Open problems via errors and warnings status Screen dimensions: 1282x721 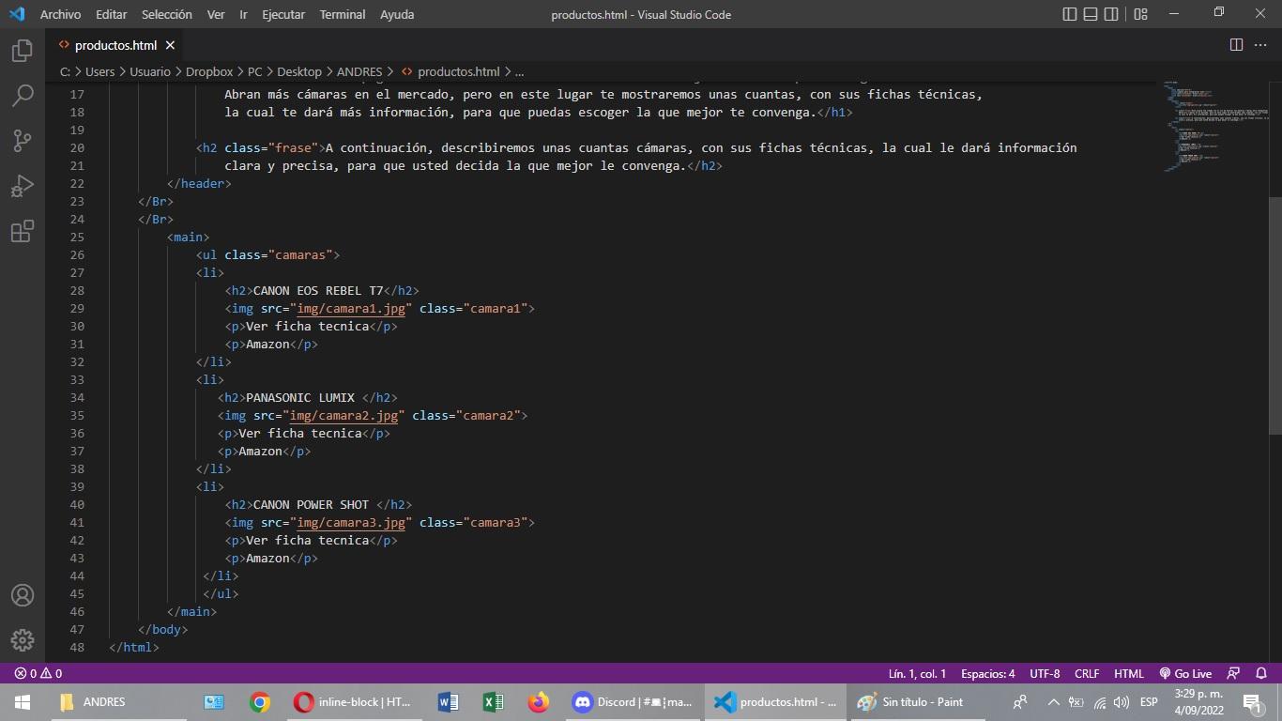[x=38, y=673]
